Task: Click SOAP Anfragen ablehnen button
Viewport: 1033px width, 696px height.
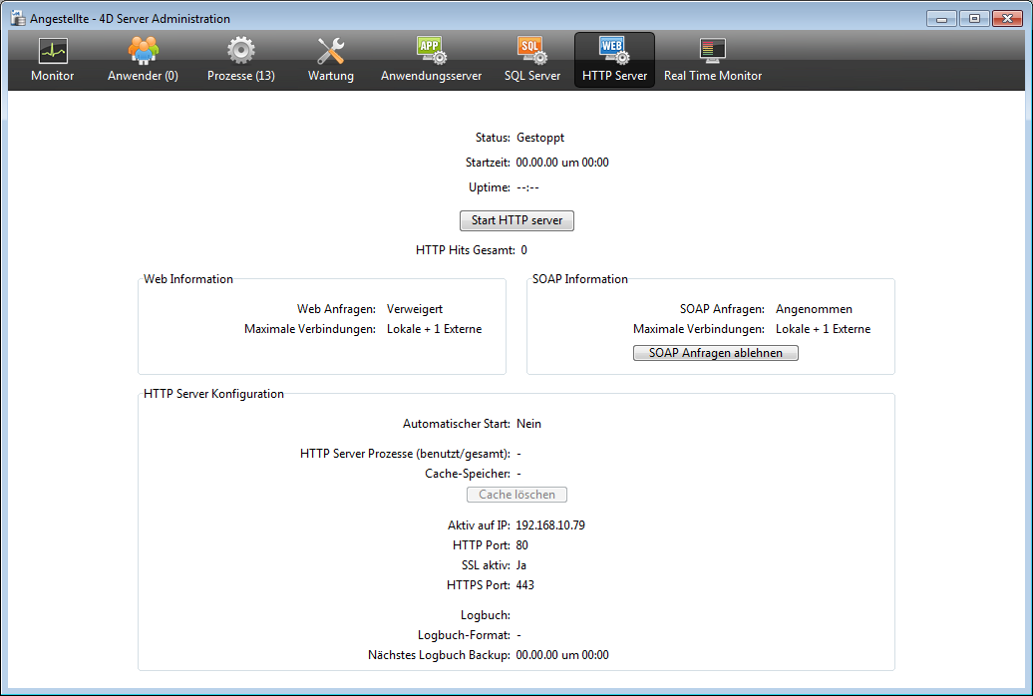Action: click(x=715, y=353)
